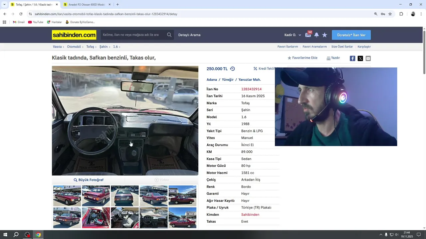The width and height of the screenshot is (426, 239).
Task: Open Windows taskbar search
Action: [16, 235]
